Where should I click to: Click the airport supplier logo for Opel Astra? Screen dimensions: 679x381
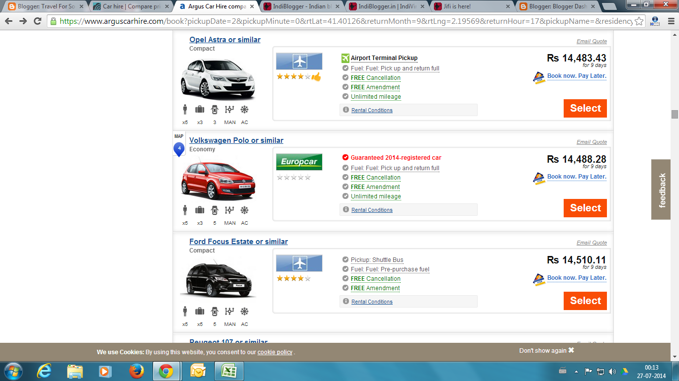299,61
